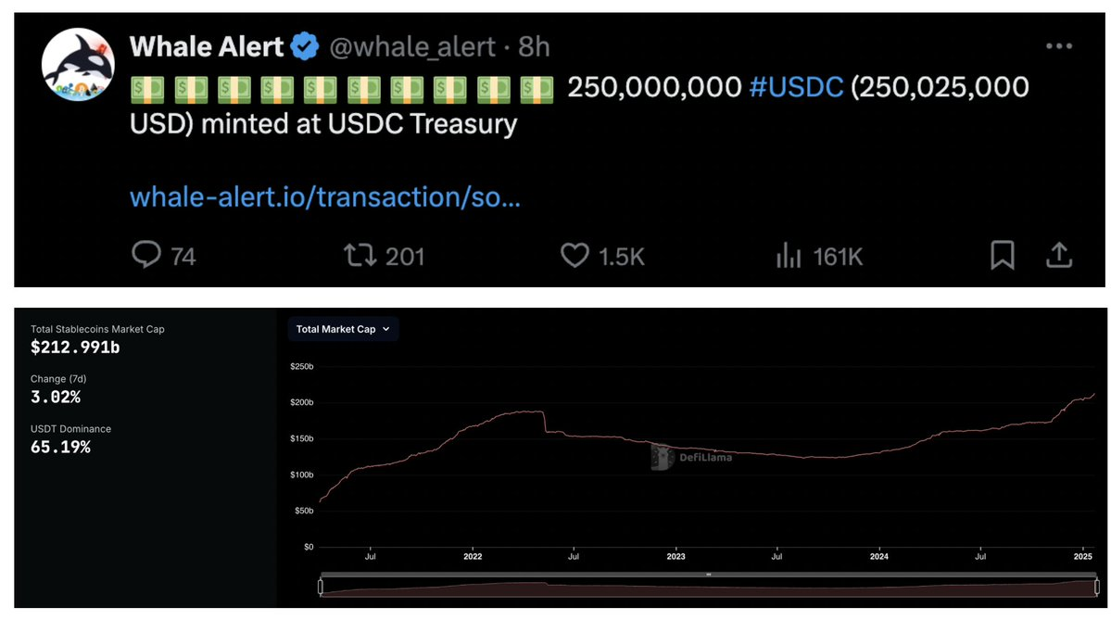This screenshot has height=620, width=1111.
Task: Open the three-dot more options menu
Action: click(1058, 46)
